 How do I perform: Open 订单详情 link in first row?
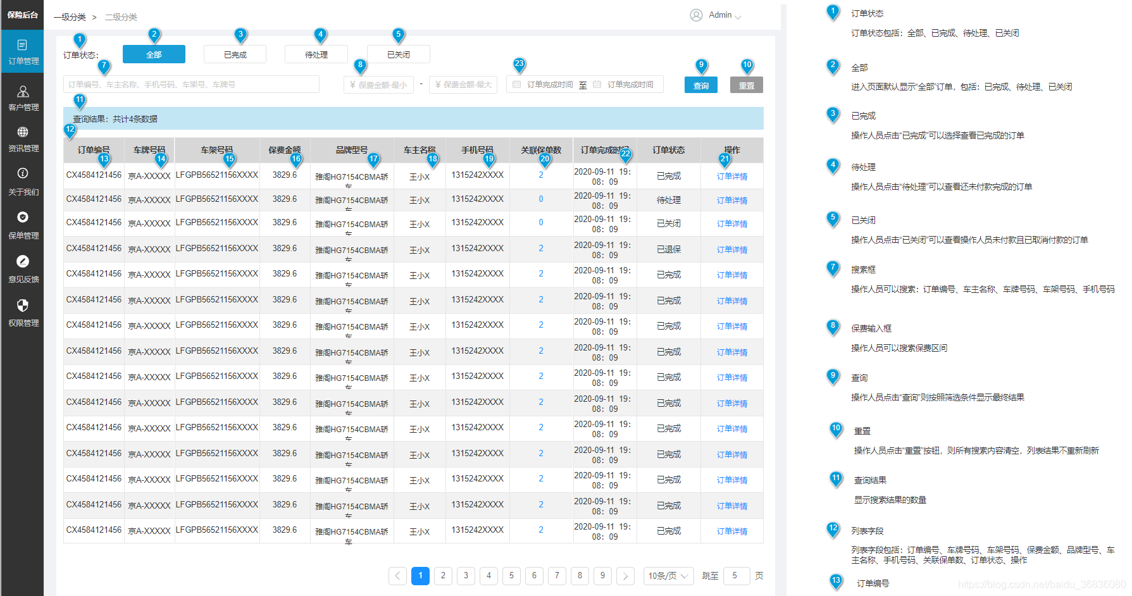[731, 177]
